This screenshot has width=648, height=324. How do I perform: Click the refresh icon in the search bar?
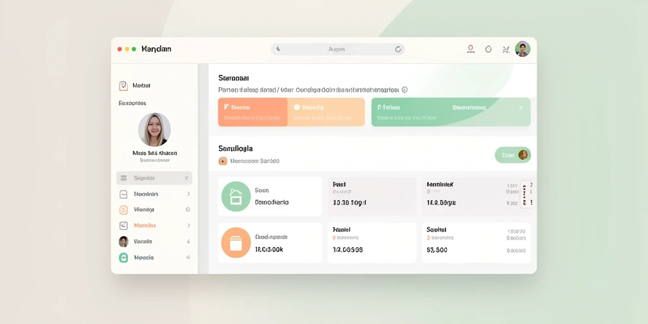398,49
